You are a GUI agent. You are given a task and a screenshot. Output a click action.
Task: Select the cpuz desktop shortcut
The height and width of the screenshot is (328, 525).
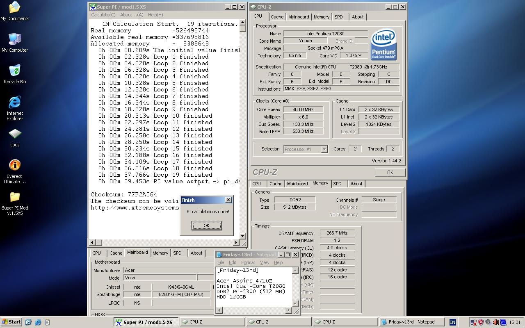(15, 138)
